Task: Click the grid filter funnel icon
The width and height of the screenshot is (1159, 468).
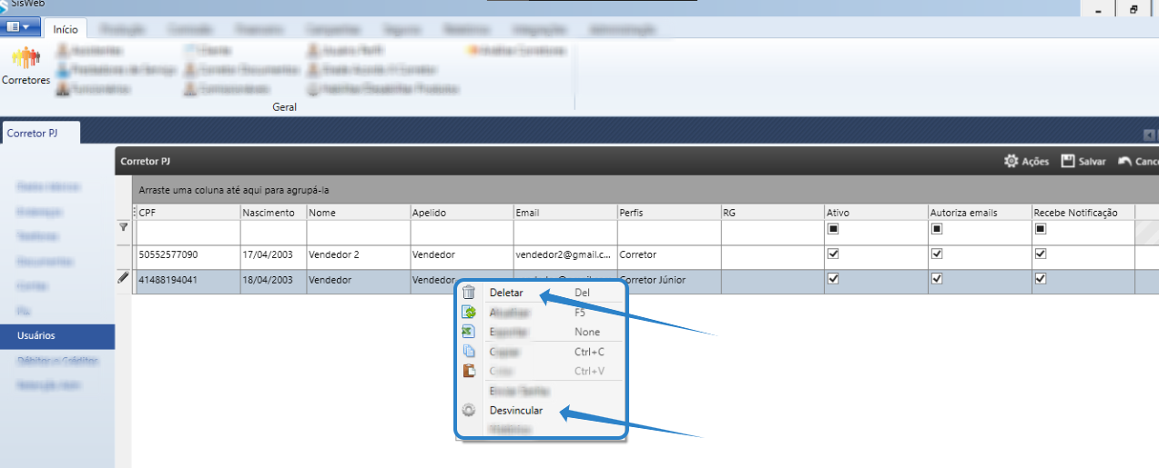Action: click(124, 227)
